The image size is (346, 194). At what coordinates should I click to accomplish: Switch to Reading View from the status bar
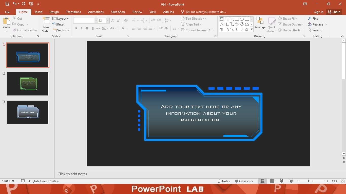pos(281,181)
